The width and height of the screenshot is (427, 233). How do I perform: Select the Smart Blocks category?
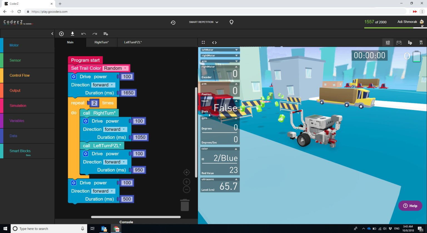pos(20,151)
